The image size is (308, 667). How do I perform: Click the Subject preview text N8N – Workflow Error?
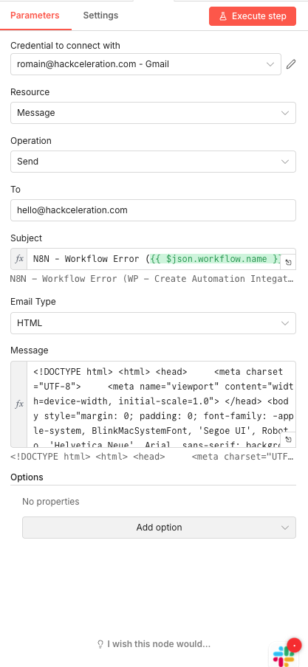(151, 279)
